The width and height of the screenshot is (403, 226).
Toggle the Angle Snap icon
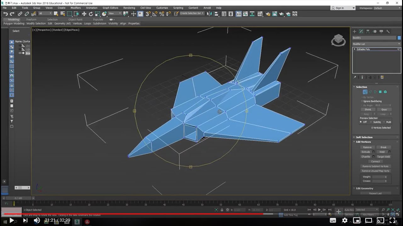point(155,14)
